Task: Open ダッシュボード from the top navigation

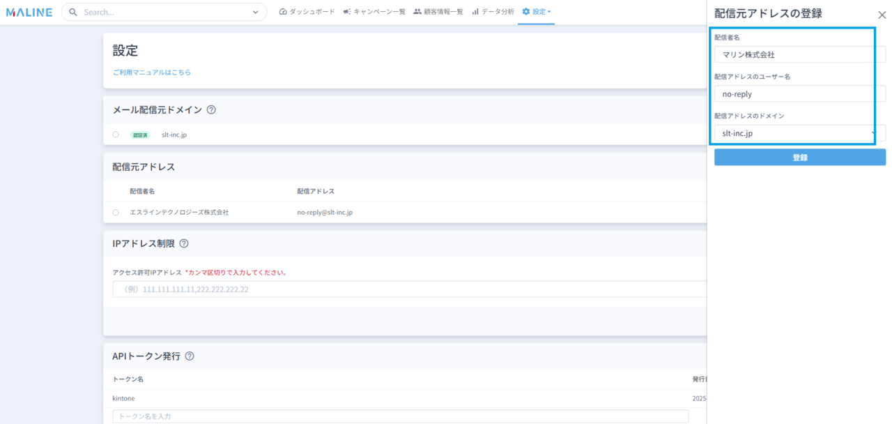Action: (x=307, y=12)
